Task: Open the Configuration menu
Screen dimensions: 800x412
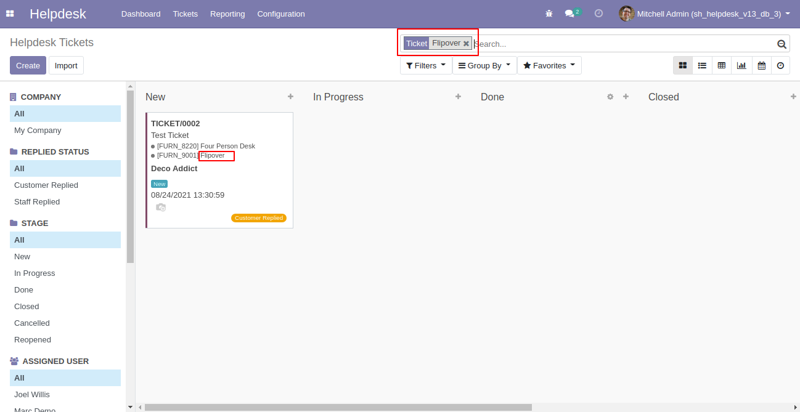Action: coord(281,14)
